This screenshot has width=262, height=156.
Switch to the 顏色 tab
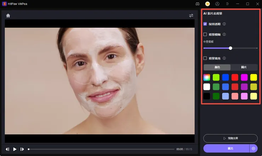(x=217, y=67)
